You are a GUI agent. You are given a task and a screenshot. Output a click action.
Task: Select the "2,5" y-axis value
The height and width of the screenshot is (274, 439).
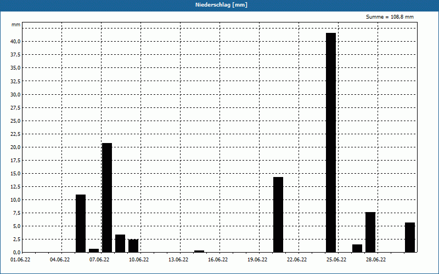click(16, 239)
